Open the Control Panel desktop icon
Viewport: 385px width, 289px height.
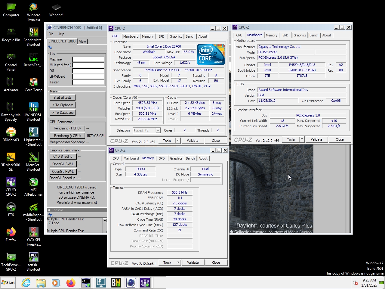[x=11, y=62]
